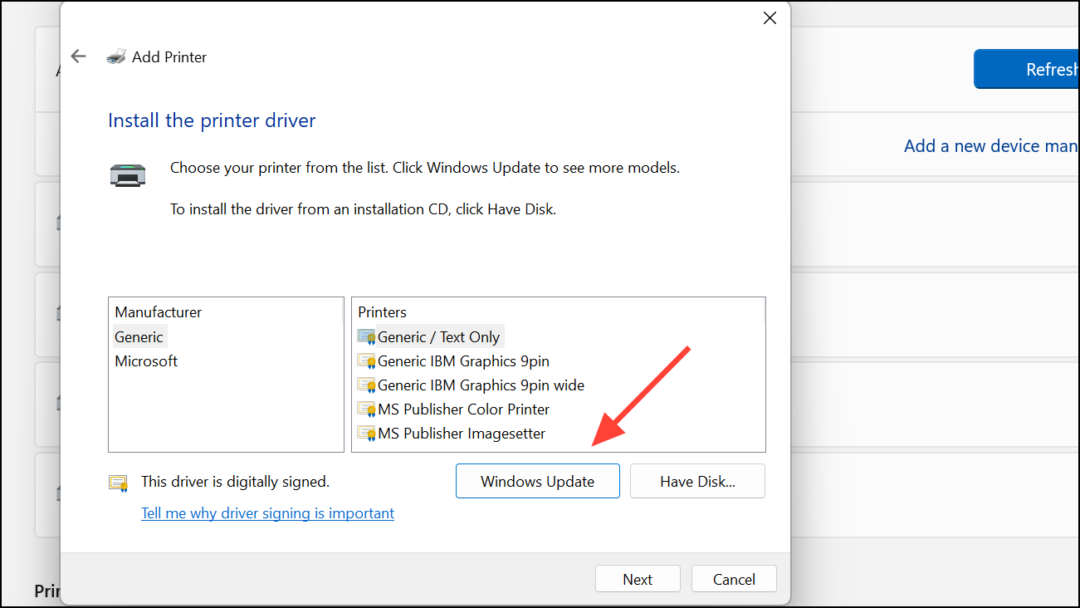Close the Add Printer dialog
The width and height of the screenshot is (1080, 608).
point(770,18)
